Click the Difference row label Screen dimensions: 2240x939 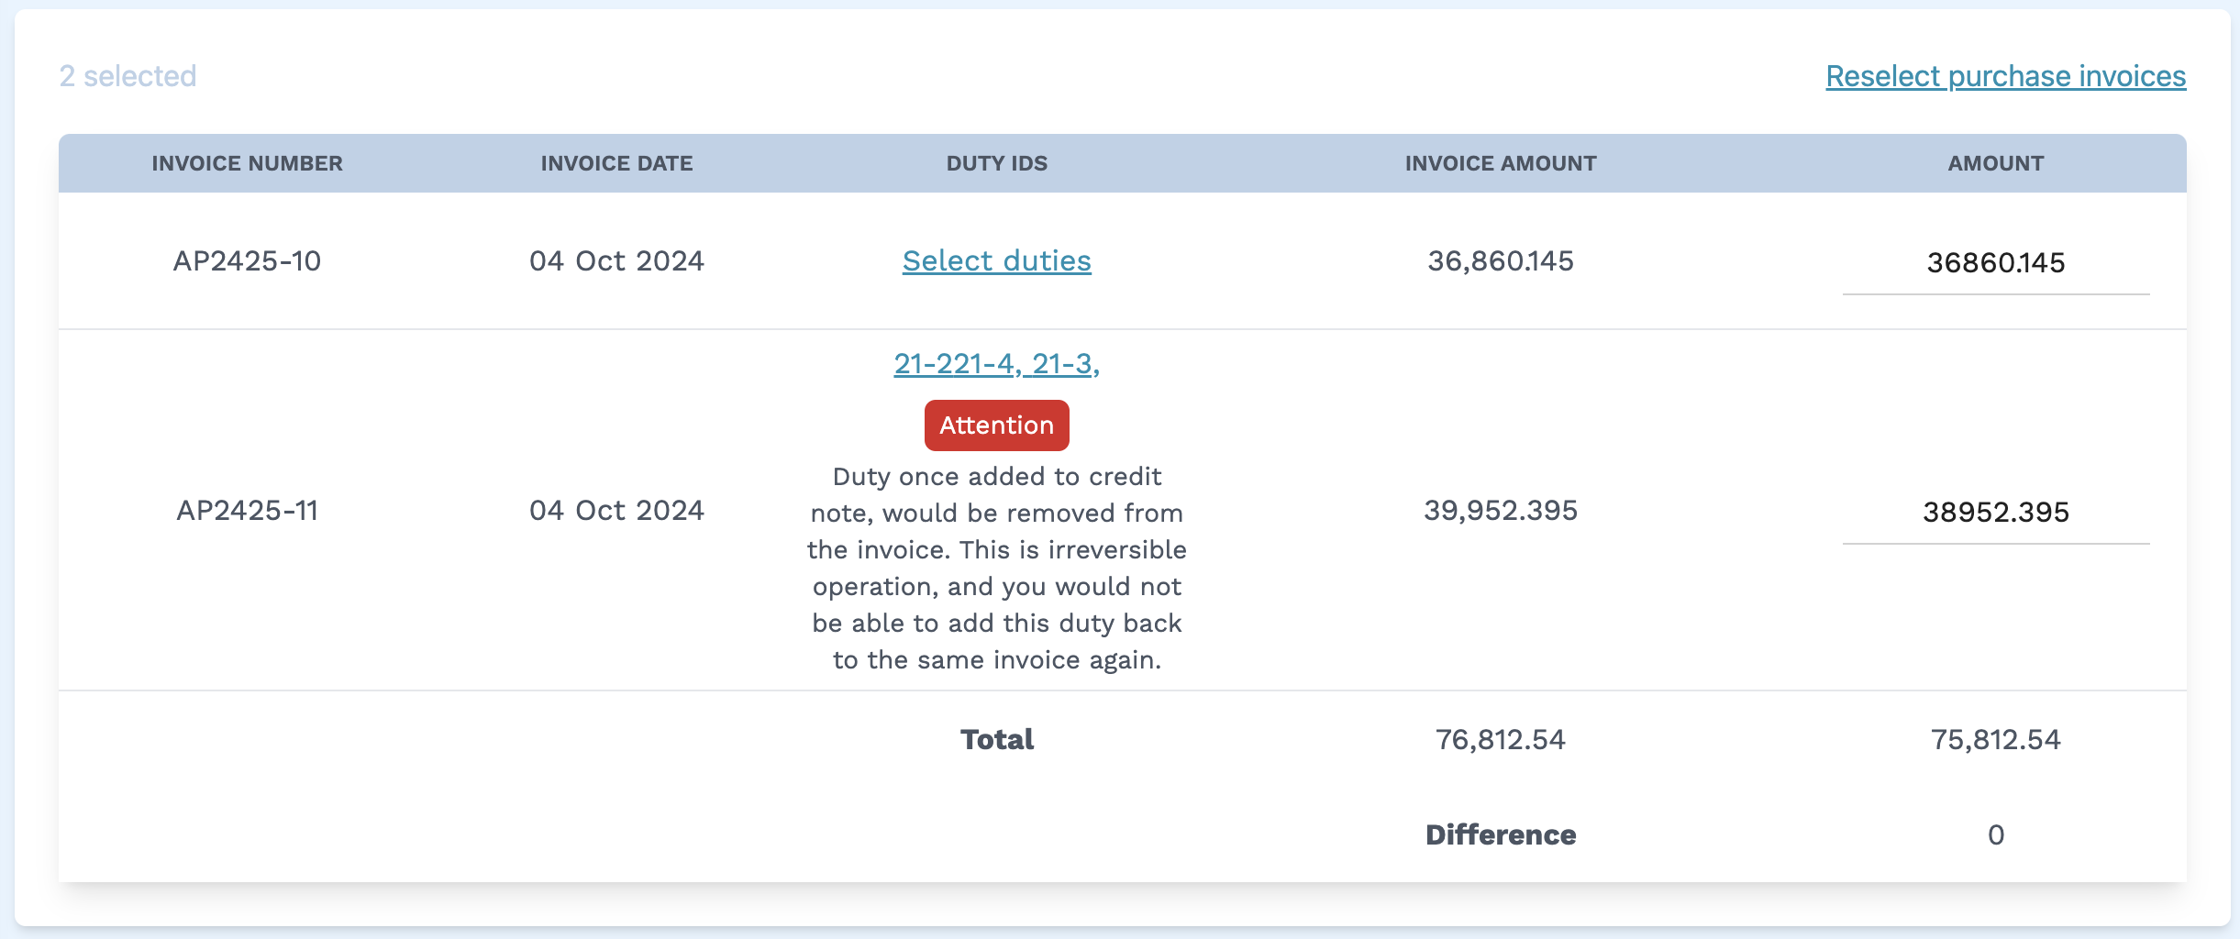point(1500,834)
